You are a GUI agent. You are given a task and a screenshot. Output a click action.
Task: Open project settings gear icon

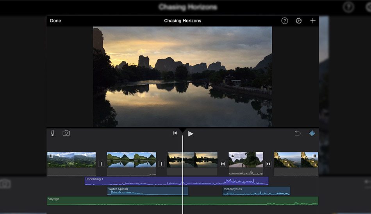(x=299, y=21)
